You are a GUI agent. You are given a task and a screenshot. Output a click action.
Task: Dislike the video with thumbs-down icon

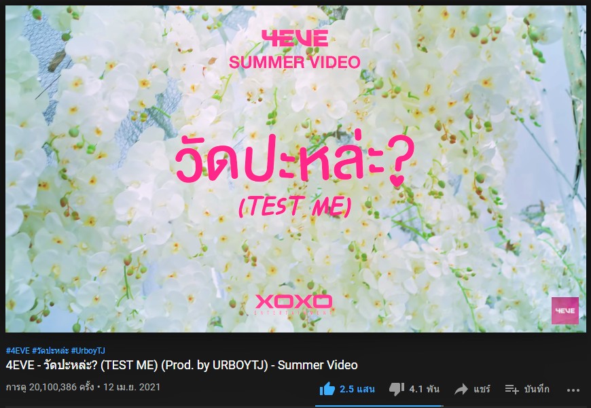pyautogui.click(x=397, y=389)
